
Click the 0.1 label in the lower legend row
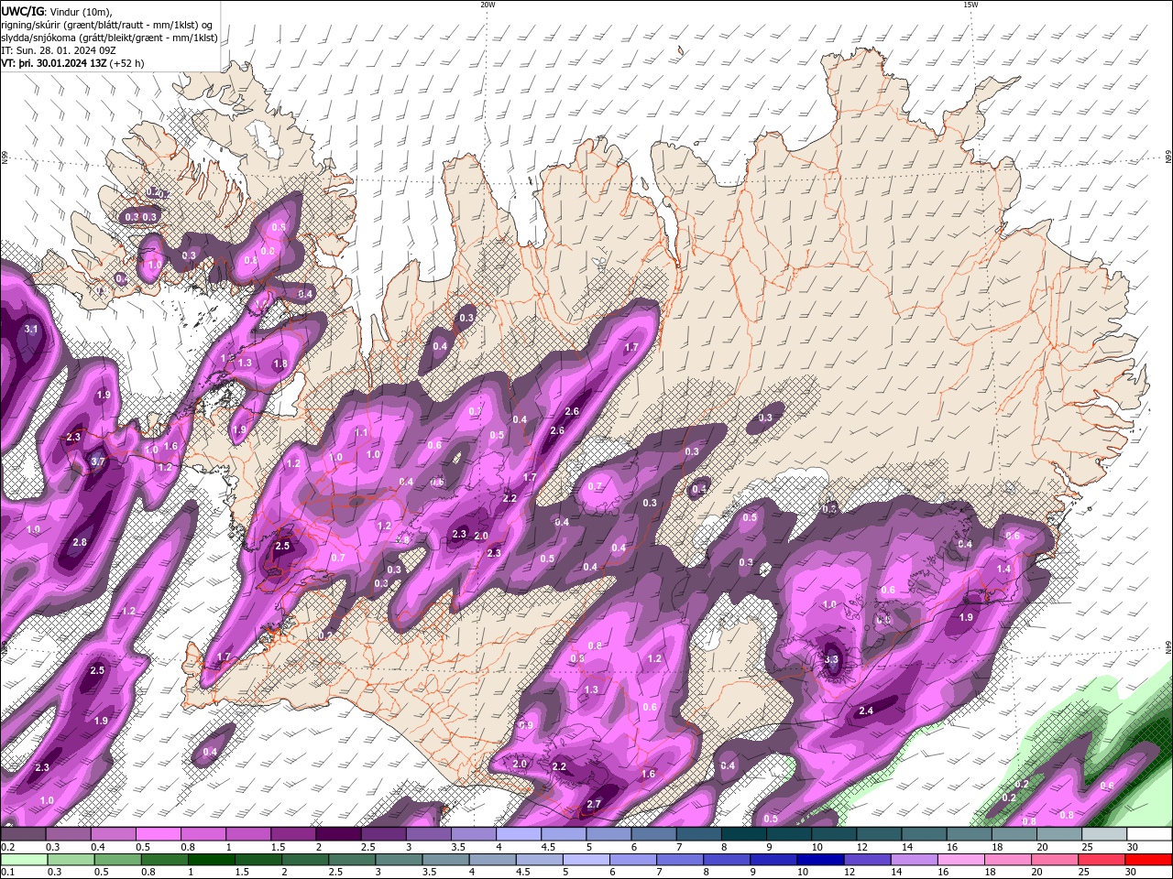click(x=6, y=873)
